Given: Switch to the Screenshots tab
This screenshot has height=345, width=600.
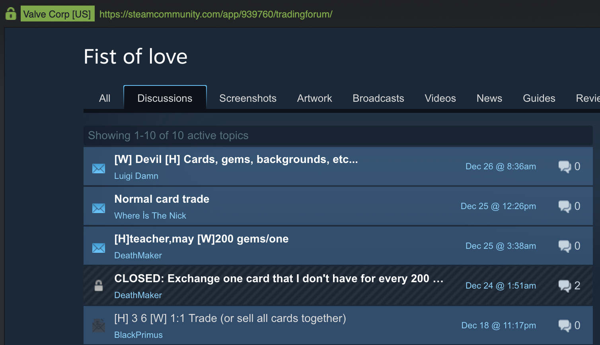Looking at the screenshot, I should click(x=248, y=98).
